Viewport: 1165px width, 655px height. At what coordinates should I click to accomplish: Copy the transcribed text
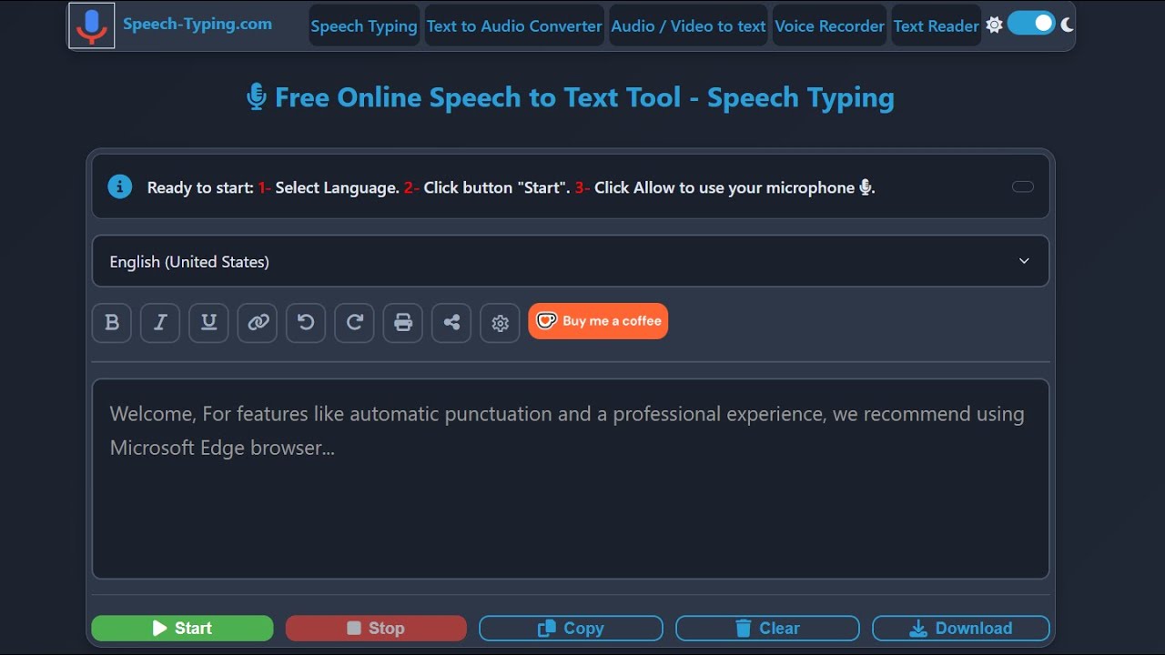[571, 628]
